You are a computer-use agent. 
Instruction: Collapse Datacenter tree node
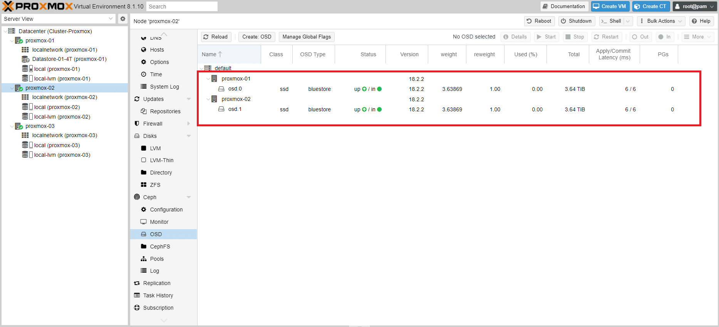coord(5,31)
